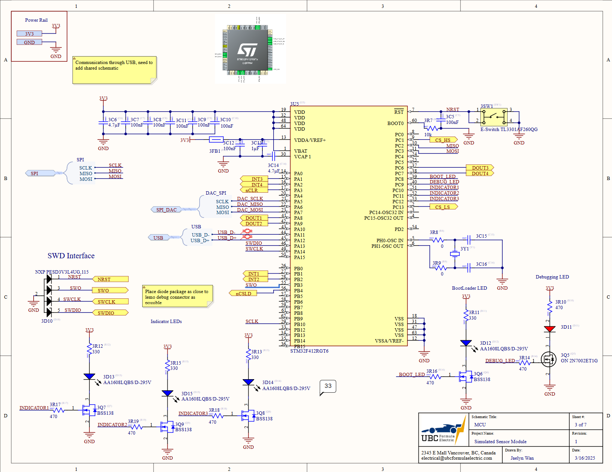The width and height of the screenshot is (612, 472).
Task: Click the 3D10 ESD diode array
Action: click(x=49, y=295)
